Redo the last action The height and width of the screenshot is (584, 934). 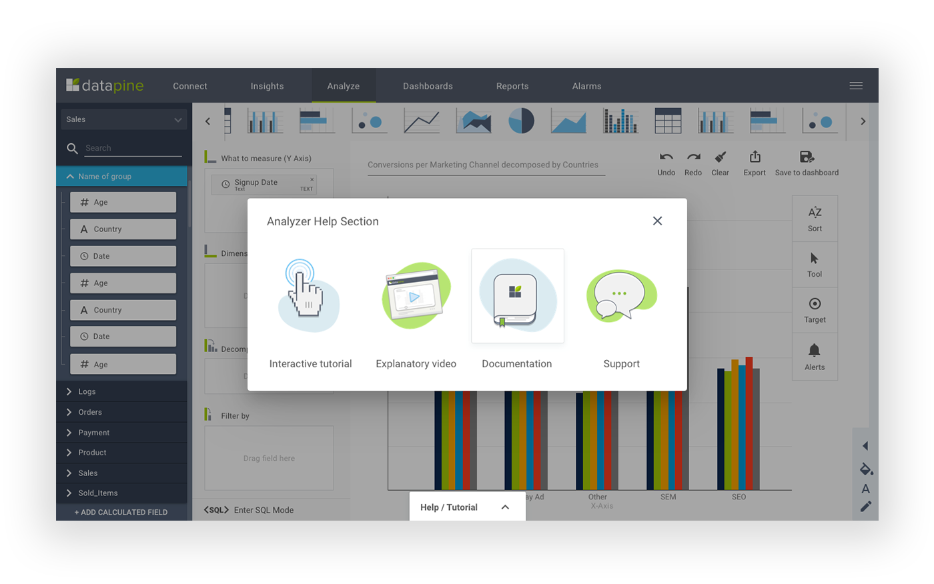point(693,163)
